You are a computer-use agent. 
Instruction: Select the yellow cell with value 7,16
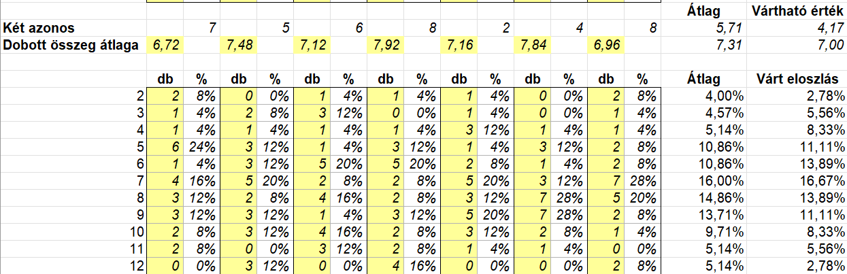click(459, 46)
